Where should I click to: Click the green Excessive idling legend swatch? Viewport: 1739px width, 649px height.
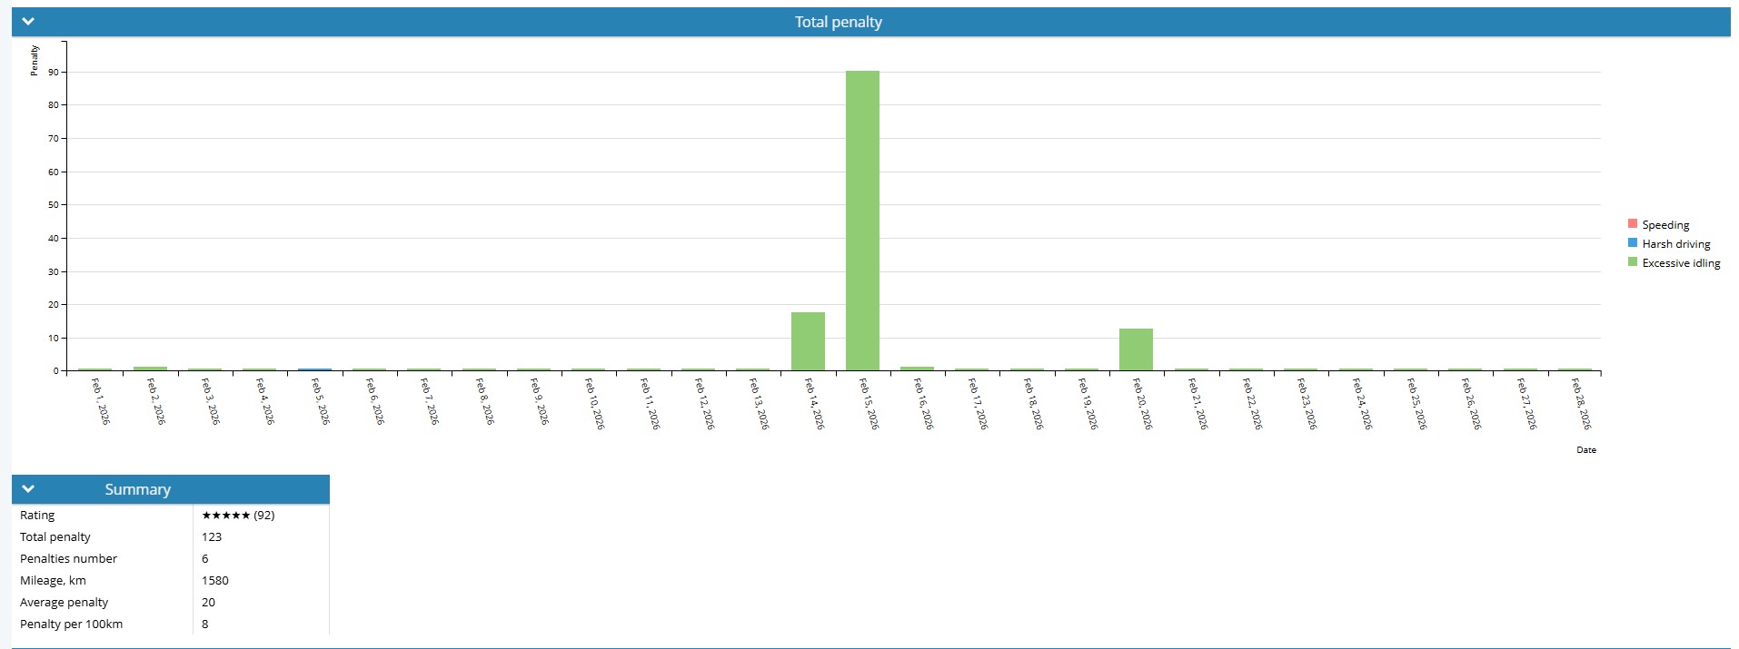[1633, 262]
